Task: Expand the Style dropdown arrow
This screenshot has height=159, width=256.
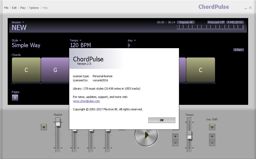Action: [x=20, y=40]
